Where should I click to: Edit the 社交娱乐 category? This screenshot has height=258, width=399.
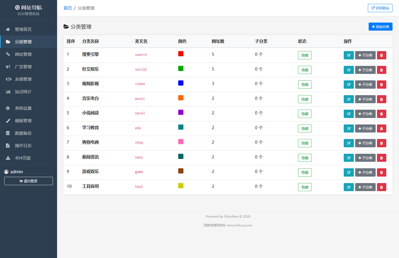tap(349, 70)
